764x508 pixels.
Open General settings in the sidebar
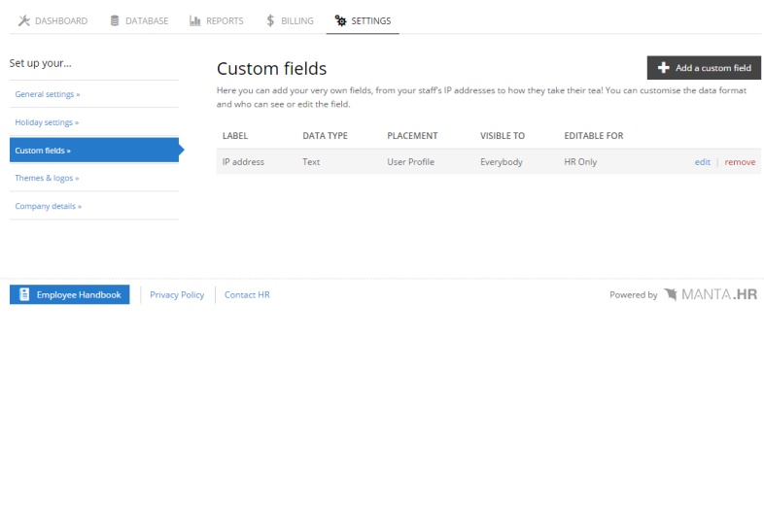tap(48, 94)
